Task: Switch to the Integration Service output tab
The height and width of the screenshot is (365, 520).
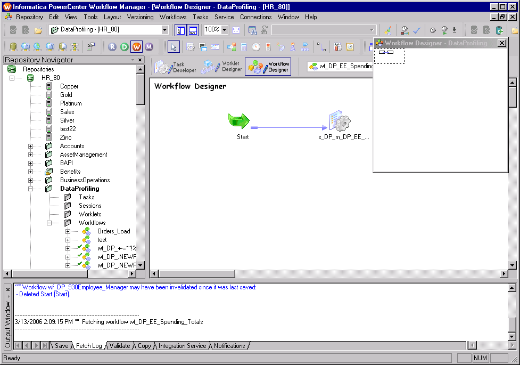Action: point(182,346)
